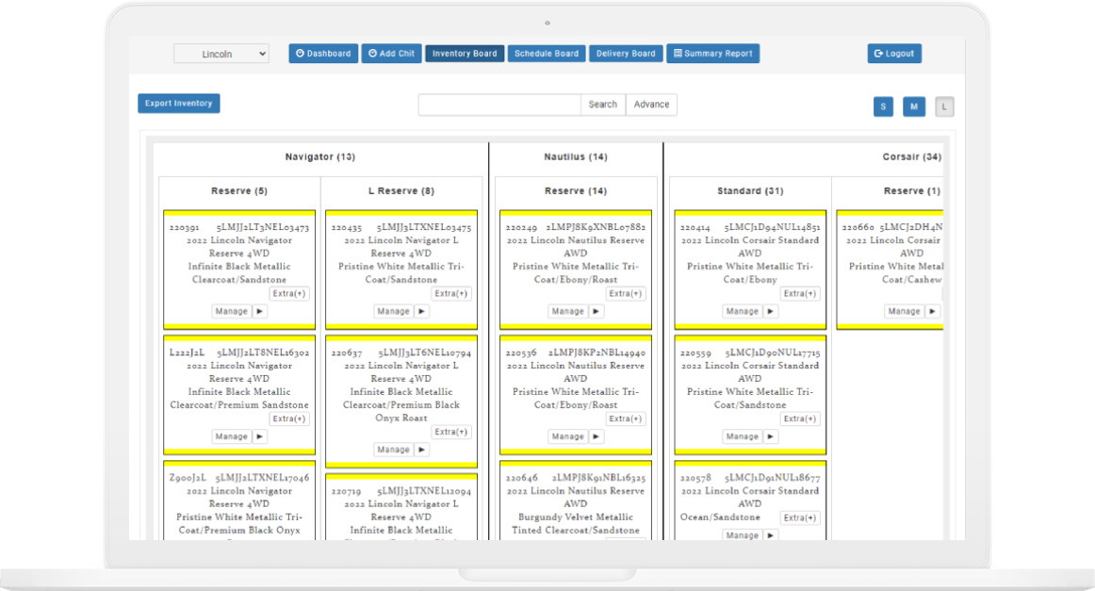Go to the Delivery Board
This screenshot has width=1095, height=591.
point(626,54)
